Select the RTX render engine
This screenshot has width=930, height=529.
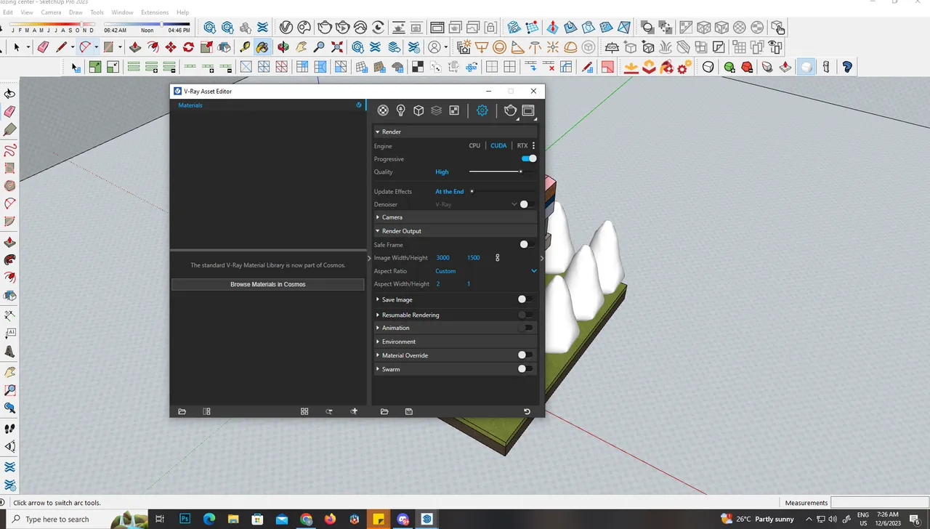coord(522,145)
